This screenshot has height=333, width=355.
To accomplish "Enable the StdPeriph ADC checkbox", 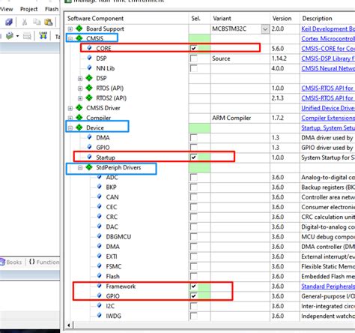I will [x=193, y=178].
